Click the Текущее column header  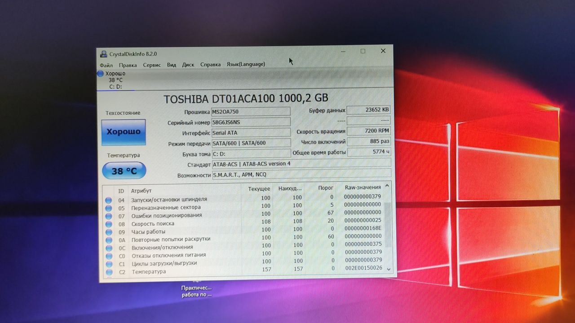(x=259, y=189)
